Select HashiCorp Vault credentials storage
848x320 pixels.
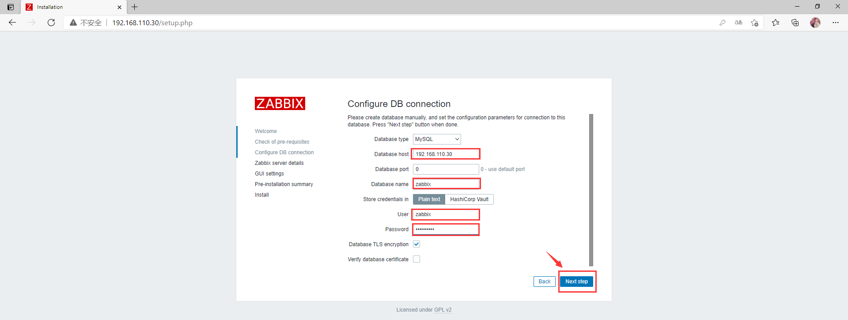pos(469,199)
